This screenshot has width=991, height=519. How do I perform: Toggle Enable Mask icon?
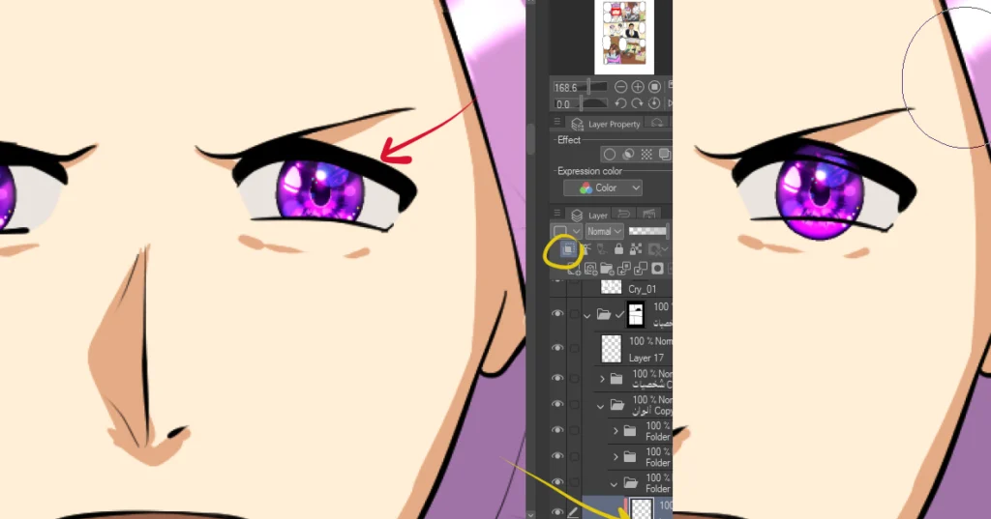[655, 249]
